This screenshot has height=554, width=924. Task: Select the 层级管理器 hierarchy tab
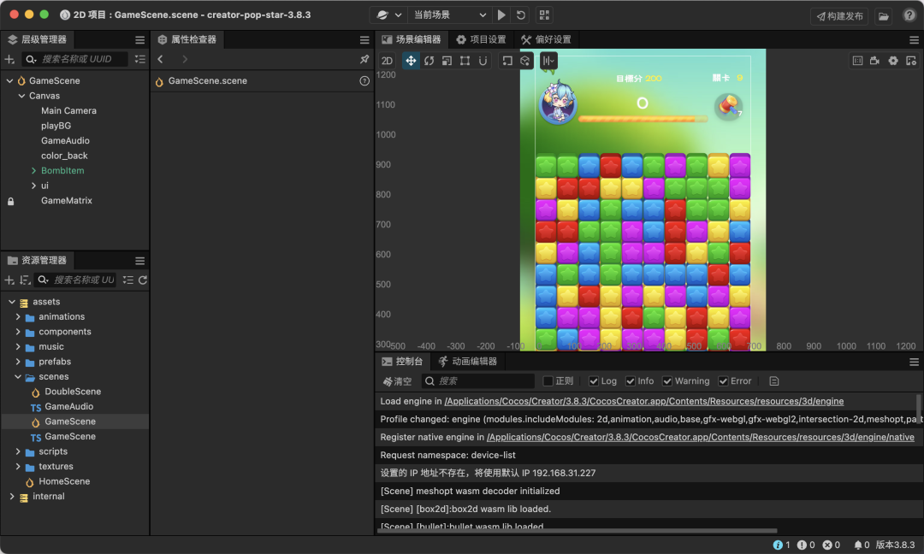[37, 39]
